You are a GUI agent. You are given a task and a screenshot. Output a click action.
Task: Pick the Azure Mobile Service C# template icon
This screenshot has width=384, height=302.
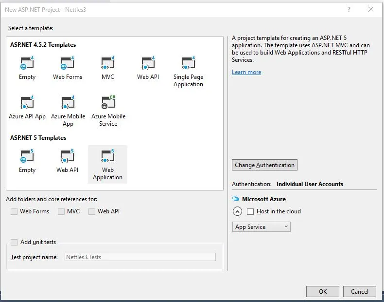click(x=108, y=102)
